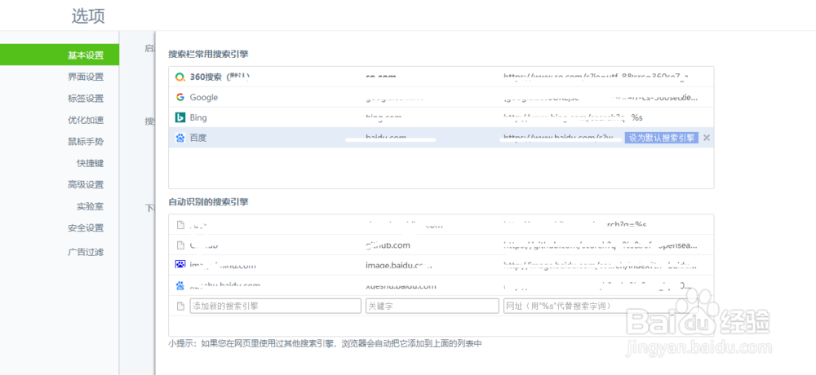The width and height of the screenshot is (816, 375).
Task: Open 基本设置 in the sidebar
Action: click(x=60, y=55)
